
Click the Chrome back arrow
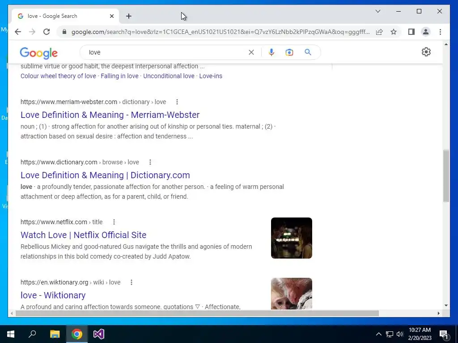18,32
